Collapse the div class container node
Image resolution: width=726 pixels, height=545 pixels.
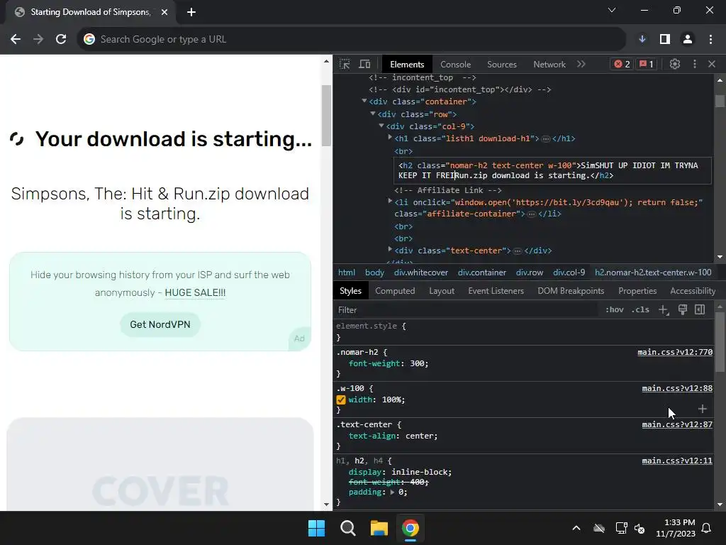pos(364,101)
